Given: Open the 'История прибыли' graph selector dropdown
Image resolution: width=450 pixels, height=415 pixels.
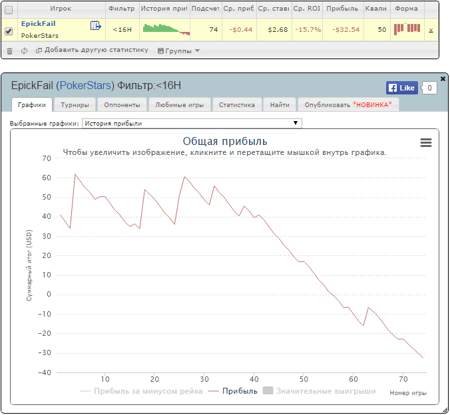Looking at the screenshot, I should [x=192, y=123].
